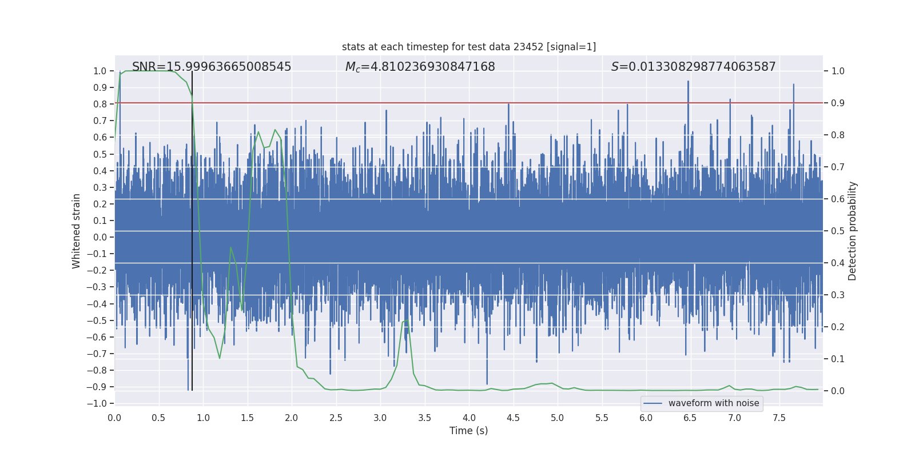This screenshot has height=457, width=915.
Task: Click the 0.8 tick on the Detection probability axis
Action: [x=838, y=135]
